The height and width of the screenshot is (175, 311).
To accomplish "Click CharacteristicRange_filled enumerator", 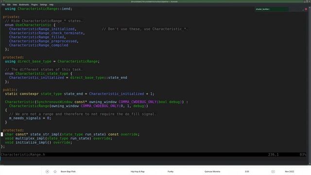I will 36,37.
